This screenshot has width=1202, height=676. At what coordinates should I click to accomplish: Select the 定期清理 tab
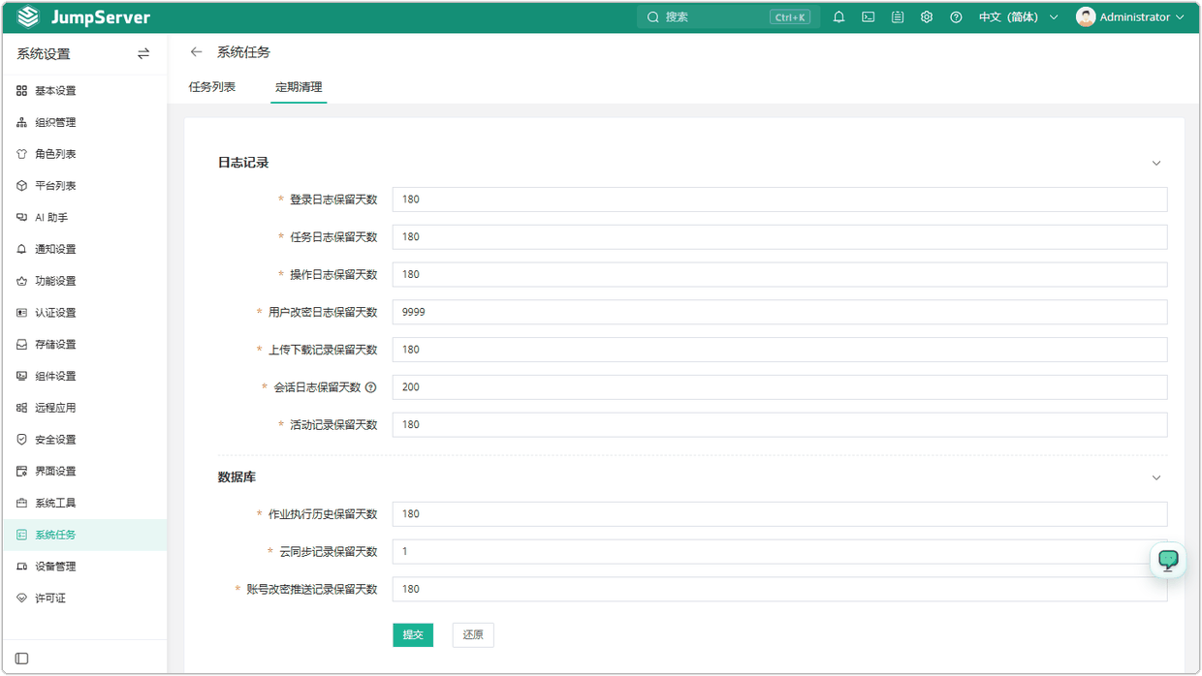(x=299, y=87)
